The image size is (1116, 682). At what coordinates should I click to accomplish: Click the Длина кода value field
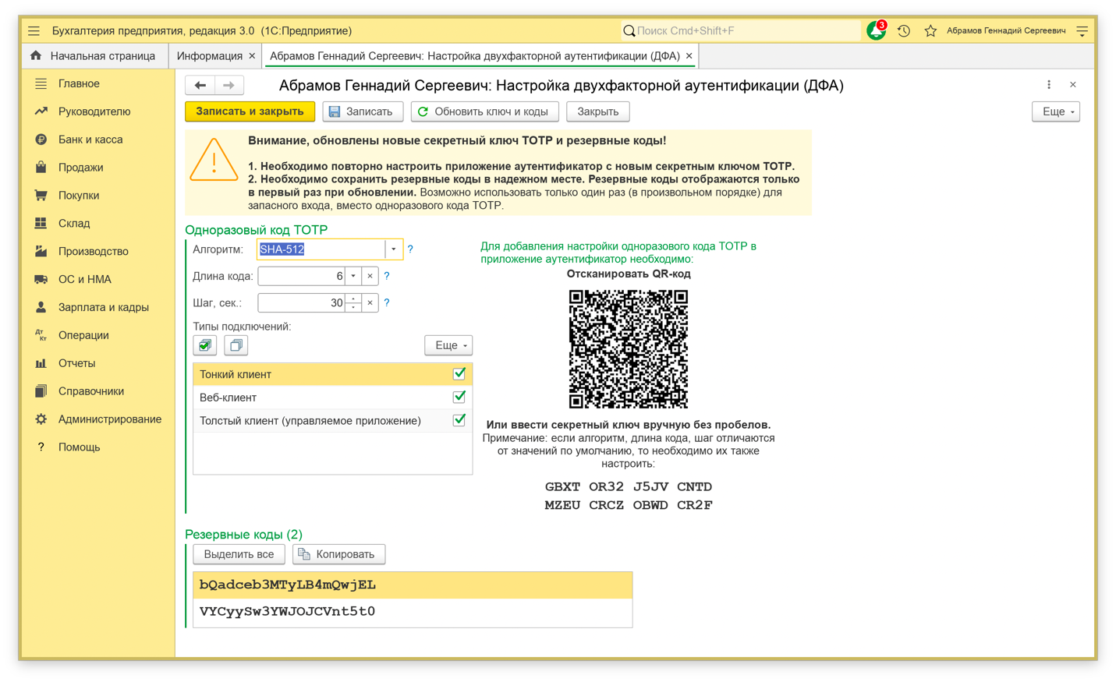click(x=302, y=276)
